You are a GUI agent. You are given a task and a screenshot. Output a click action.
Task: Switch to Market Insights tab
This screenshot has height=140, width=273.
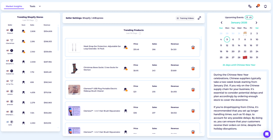[x=14, y=6]
